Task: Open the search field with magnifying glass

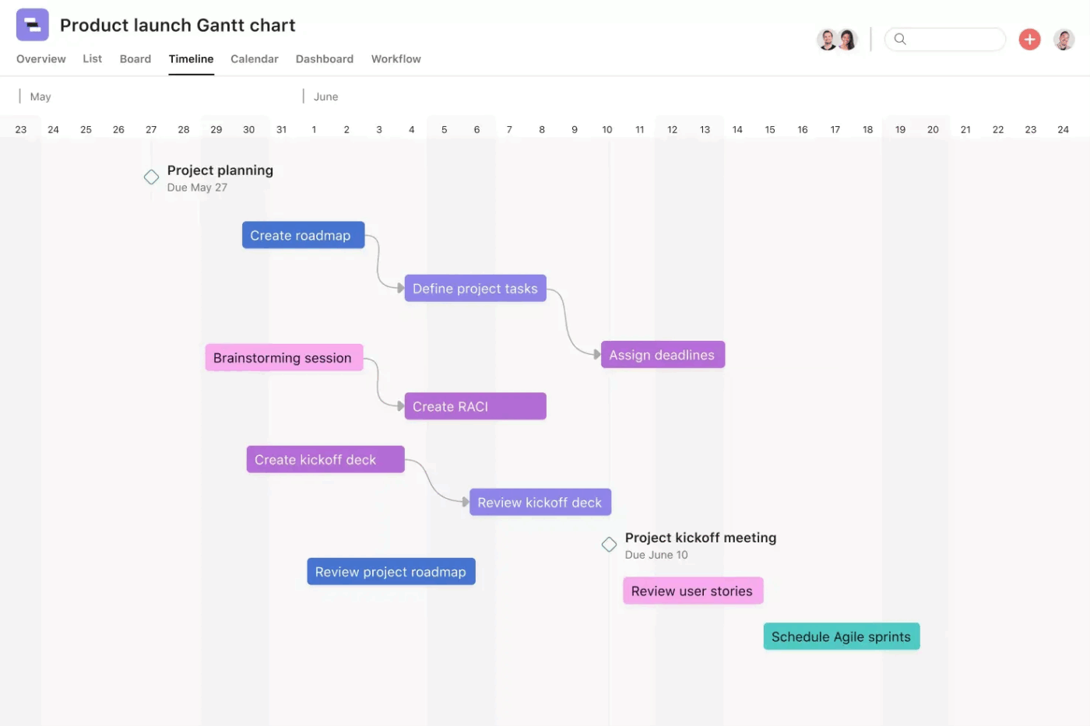Action: coord(944,39)
